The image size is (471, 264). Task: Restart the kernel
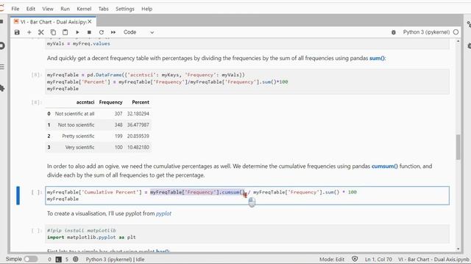(x=102, y=32)
